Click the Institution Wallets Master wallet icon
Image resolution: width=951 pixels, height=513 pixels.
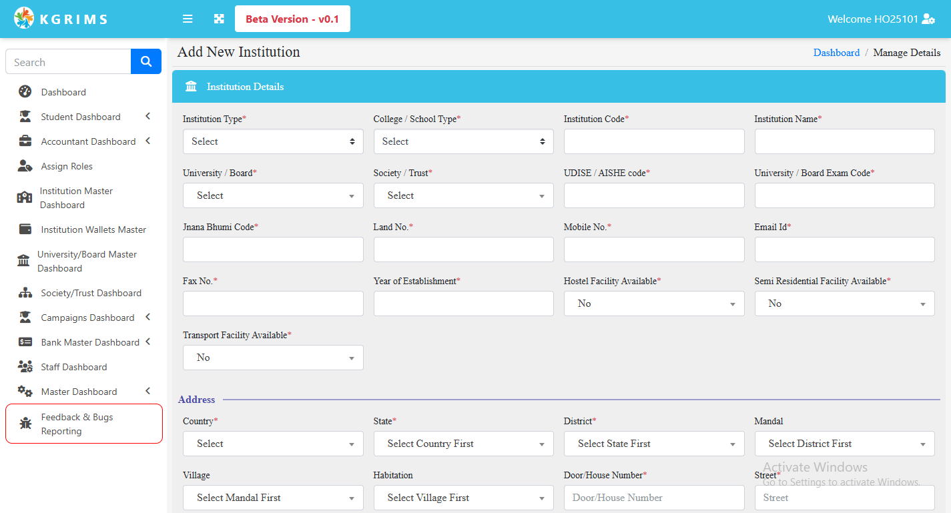[25, 229]
